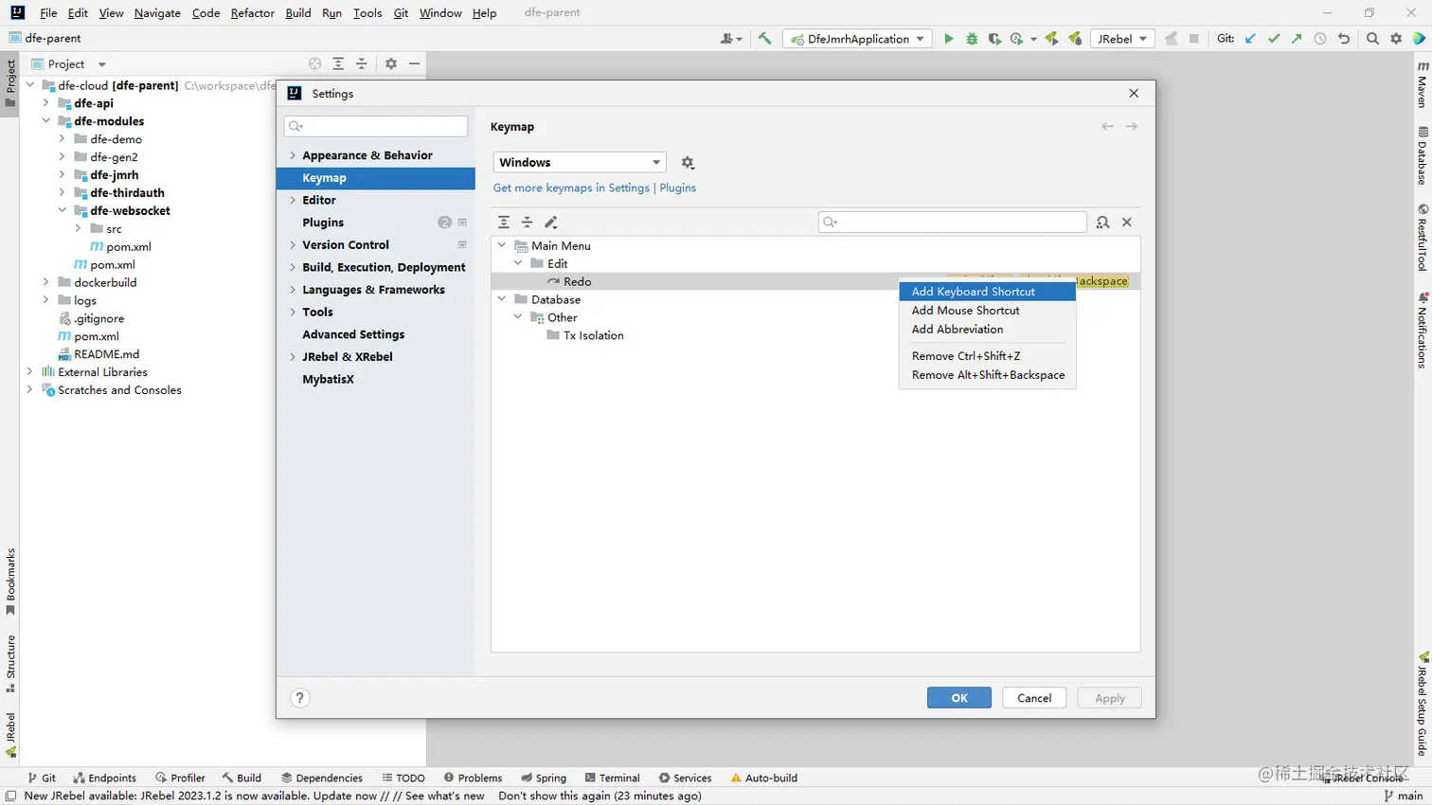The height and width of the screenshot is (805, 1432).
Task: Click the OK button in Settings
Action: 959,698
